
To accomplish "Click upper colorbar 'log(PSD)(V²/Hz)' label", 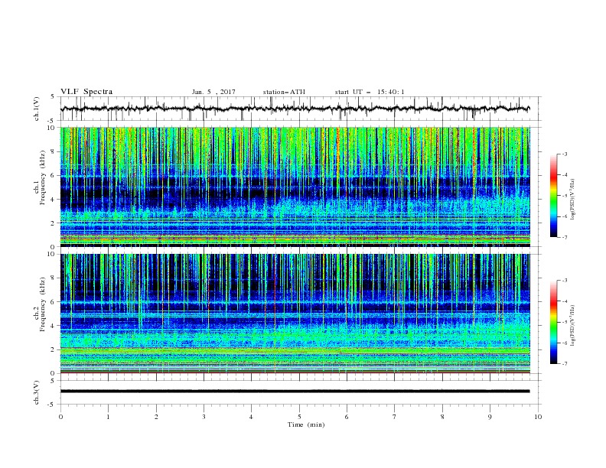I will point(573,200).
